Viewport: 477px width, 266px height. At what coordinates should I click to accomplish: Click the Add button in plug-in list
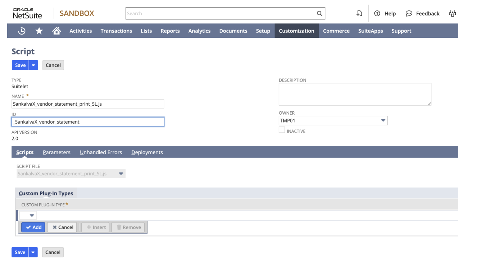pyautogui.click(x=33, y=227)
